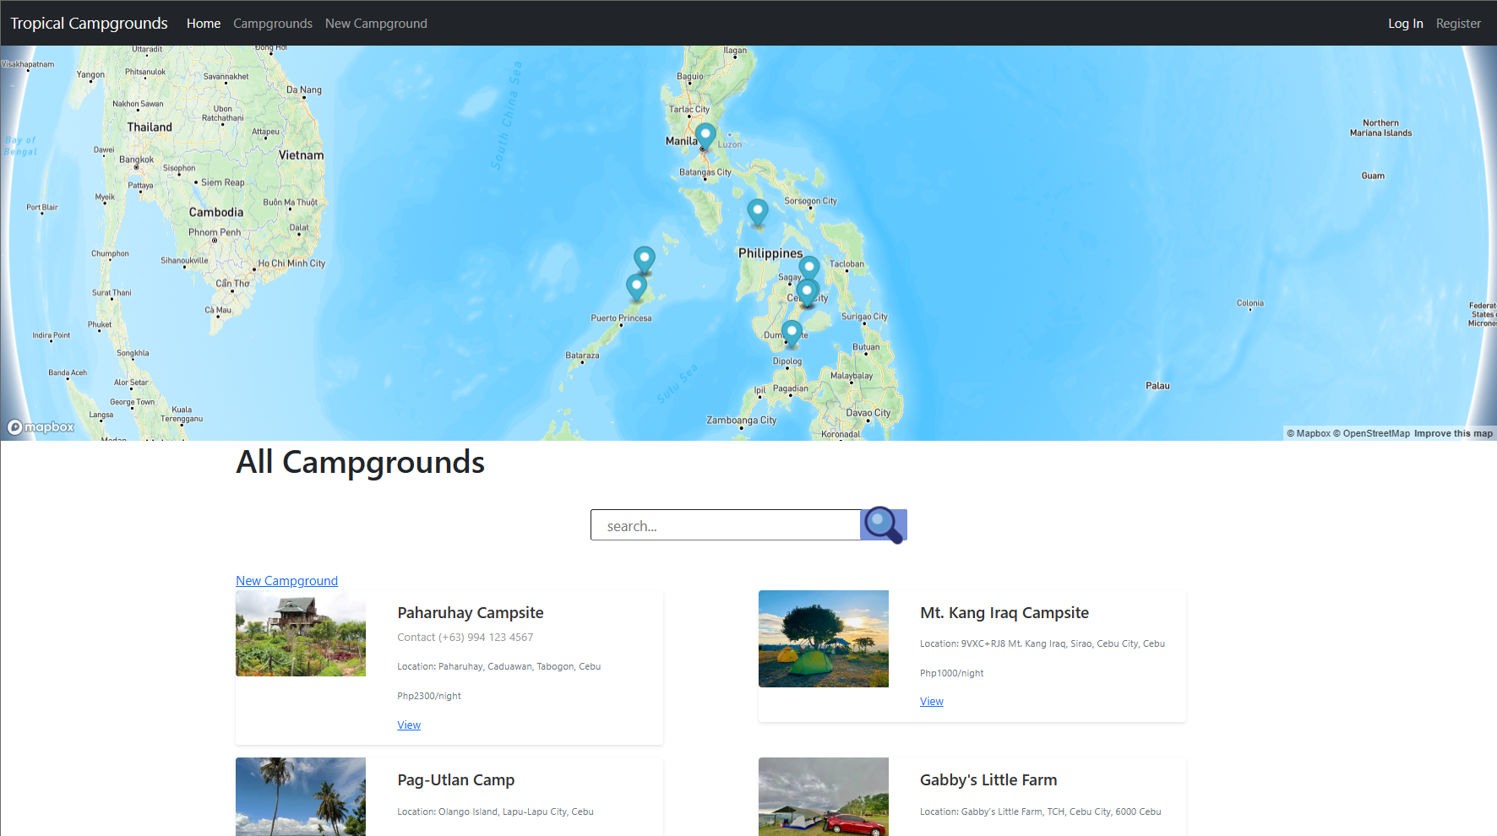This screenshot has height=836, width=1497.
Task: Click the Mapbox logo on the map
Action: click(x=41, y=427)
